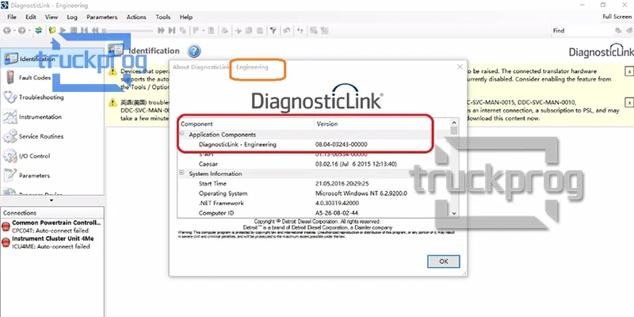Click the green-blue connect/refresh toolbar icon
Viewport: 634px width, 317px height.
[38, 30]
